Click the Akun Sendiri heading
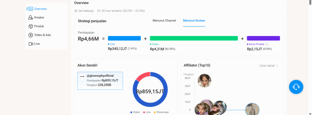The image size is (312, 115). (87, 65)
